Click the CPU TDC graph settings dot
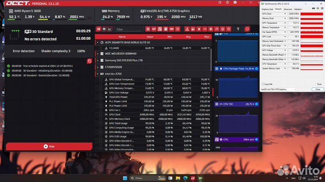Screen dimensions: 325x182 (x=256, y=104)
